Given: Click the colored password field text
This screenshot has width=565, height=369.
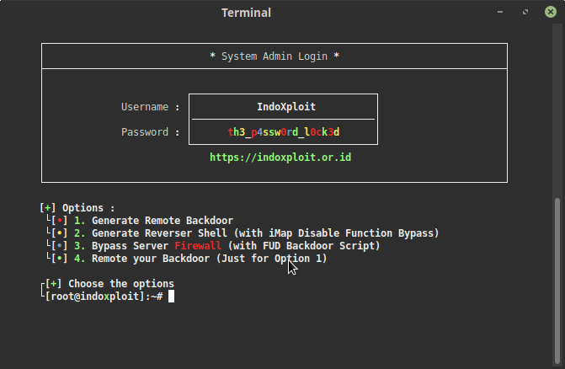Looking at the screenshot, I should tap(283, 132).
